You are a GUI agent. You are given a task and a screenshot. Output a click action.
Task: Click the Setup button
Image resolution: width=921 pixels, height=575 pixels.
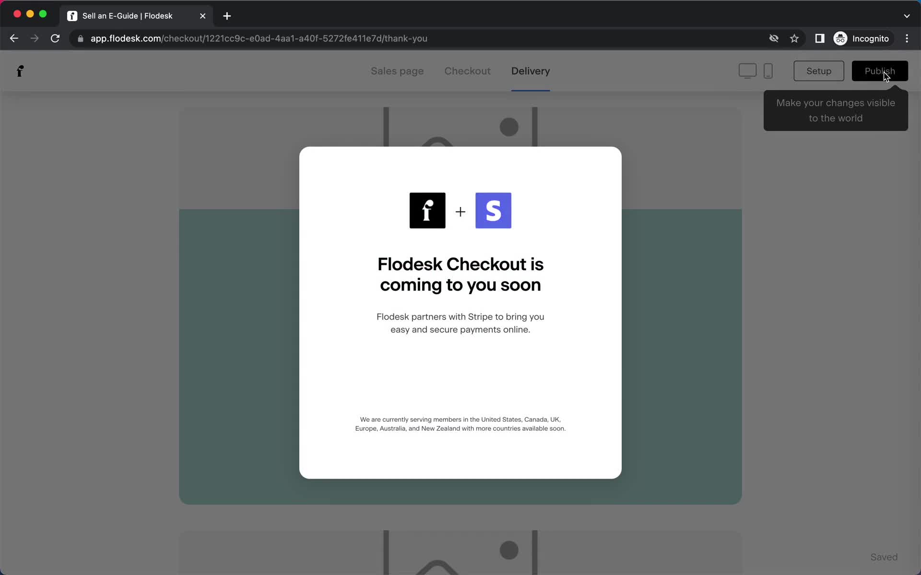[x=819, y=71]
